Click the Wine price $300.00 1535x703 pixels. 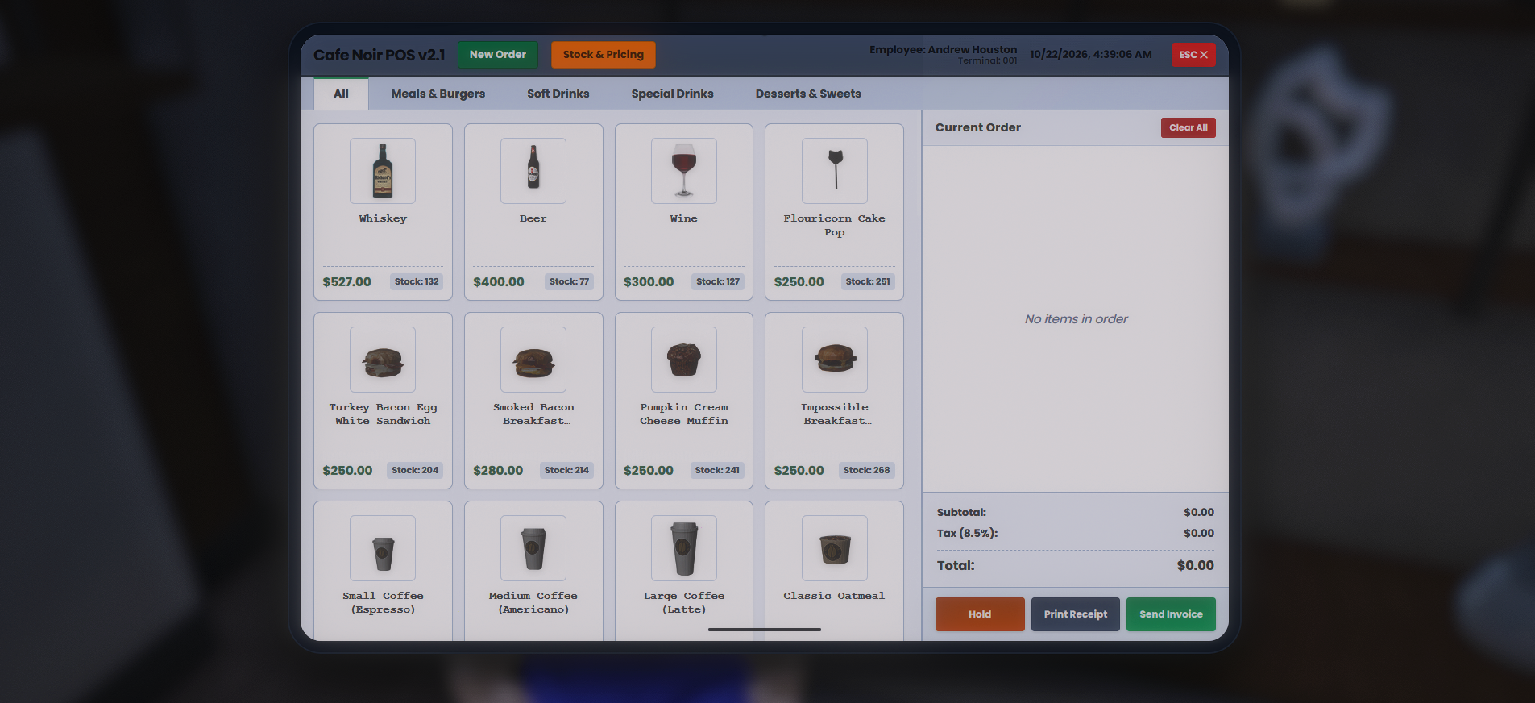click(x=649, y=282)
